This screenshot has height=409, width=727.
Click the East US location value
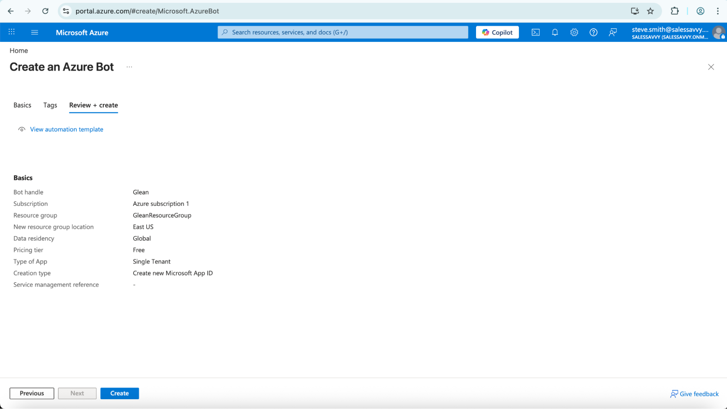coord(143,227)
